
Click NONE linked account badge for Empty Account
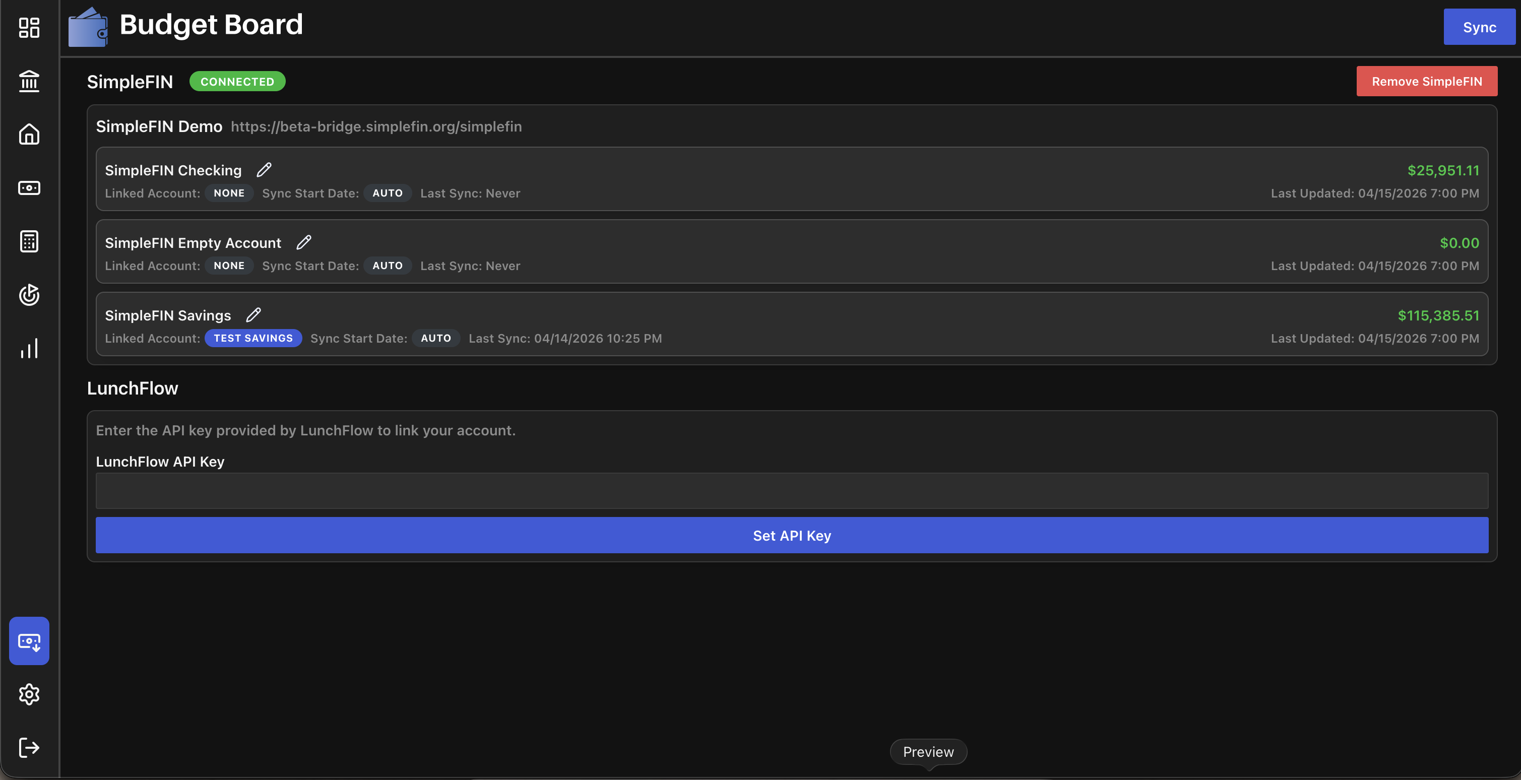229,266
